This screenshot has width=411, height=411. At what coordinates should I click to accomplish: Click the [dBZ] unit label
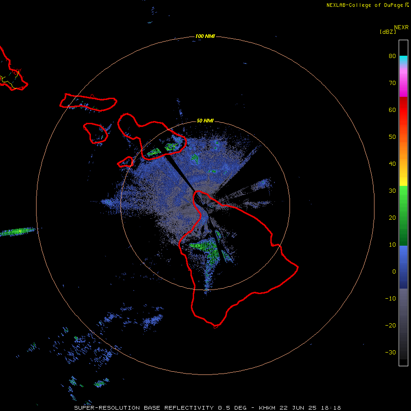[388, 32]
